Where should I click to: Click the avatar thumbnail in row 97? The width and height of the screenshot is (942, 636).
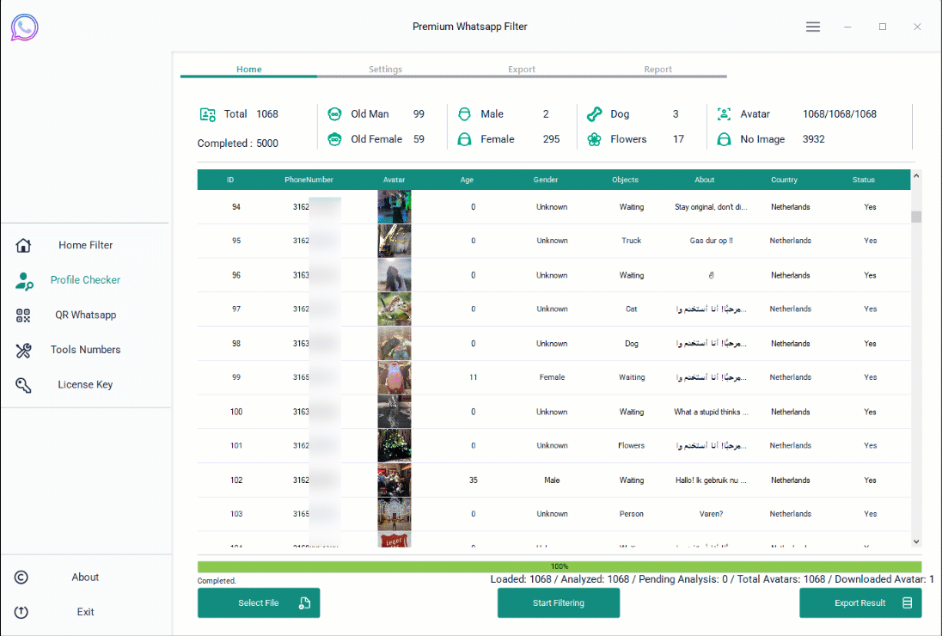pos(395,309)
